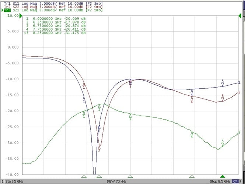Click marker 2 on the red S22 trace
The height and width of the screenshot is (184, 245).
coord(99,149)
